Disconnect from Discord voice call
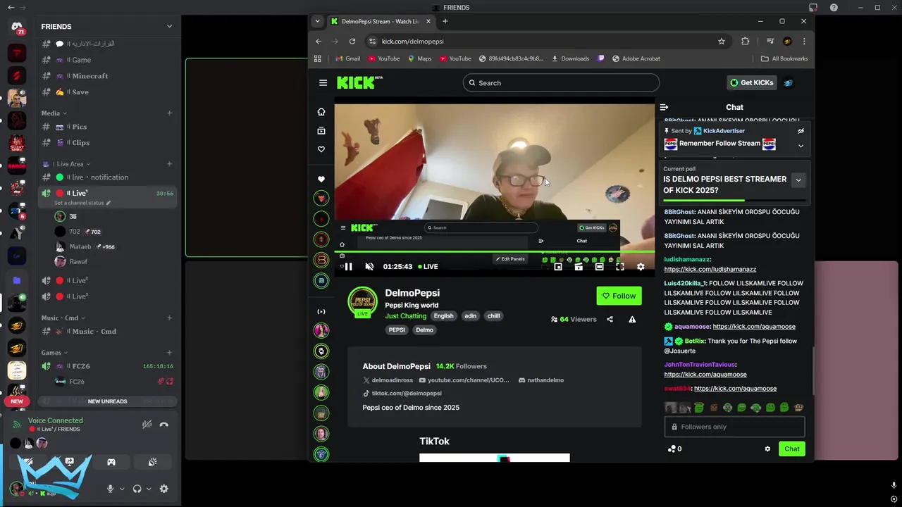Screen dimensions: 902x507 pos(163,425)
